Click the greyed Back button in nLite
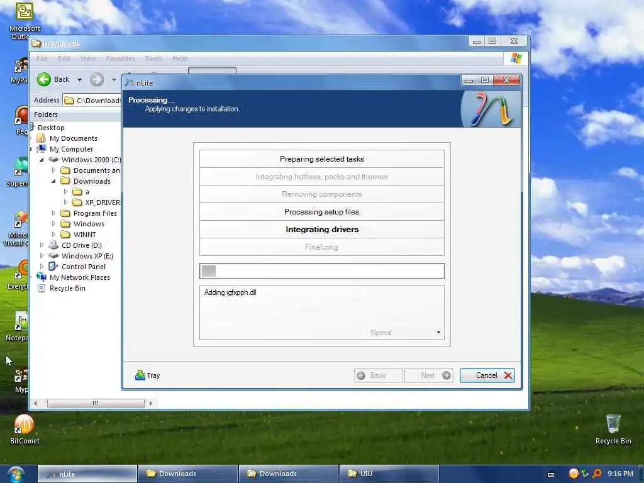Image resolution: width=644 pixels, height=483 pixels. pos(378,375)
